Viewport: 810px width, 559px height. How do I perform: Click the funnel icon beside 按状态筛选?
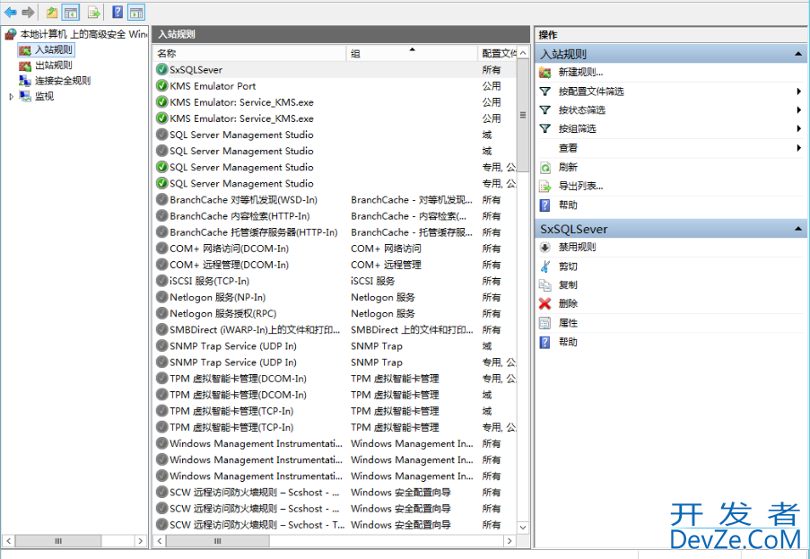coord(545,110)
